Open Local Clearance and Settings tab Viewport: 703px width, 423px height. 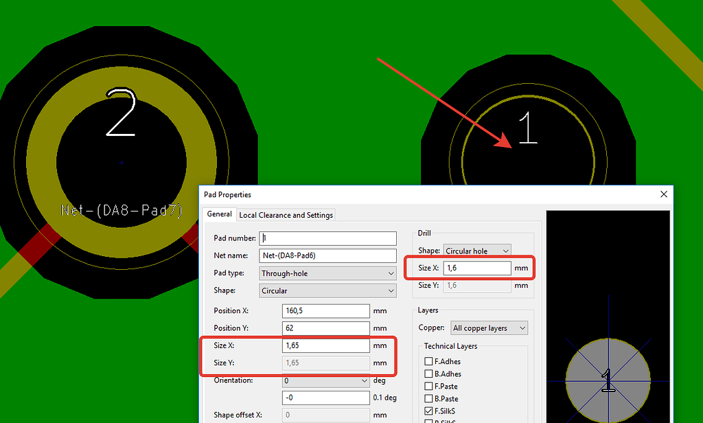click(286, 215)
